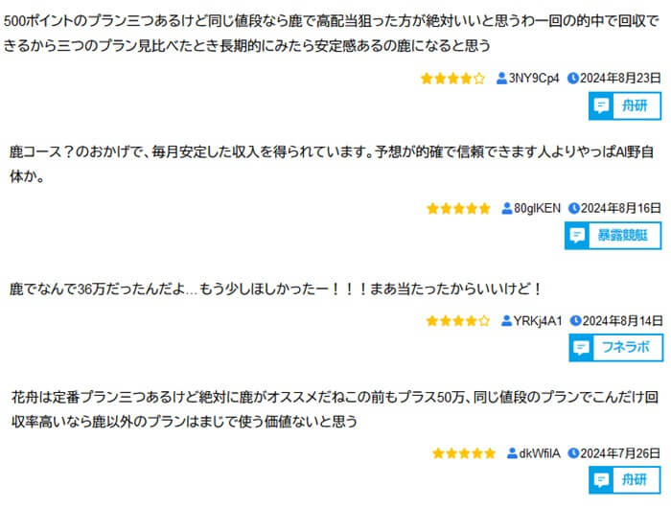Click the star rating on 3NY9Cp4's review
This screenshot has width=671, height=508.
click(452, 79)
